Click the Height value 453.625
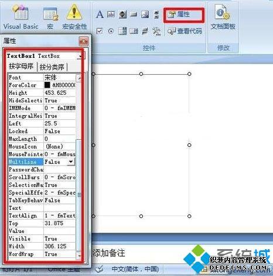Image resolution: width=273 pixels, height=276 pixels. click(x=56, y=93)
